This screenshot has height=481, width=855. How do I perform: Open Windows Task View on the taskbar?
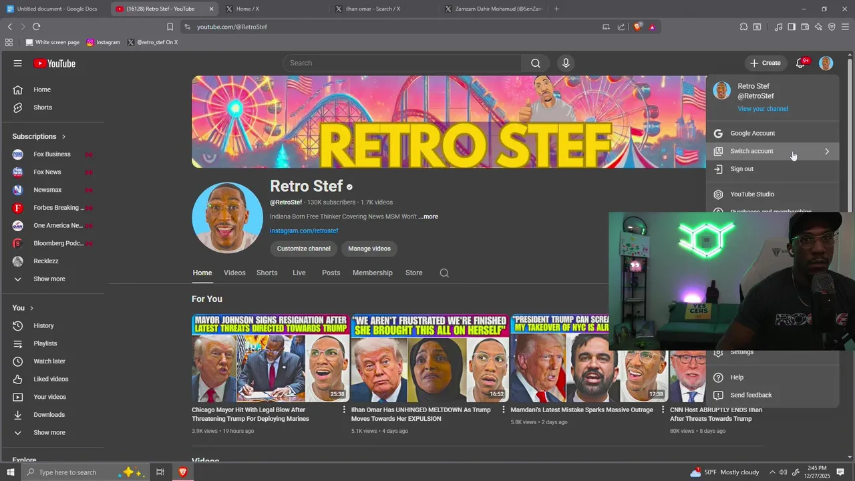click(x=160, y=472)
